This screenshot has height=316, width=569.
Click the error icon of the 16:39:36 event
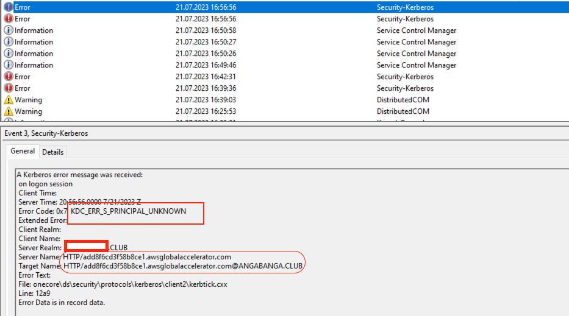coord(9,88)
